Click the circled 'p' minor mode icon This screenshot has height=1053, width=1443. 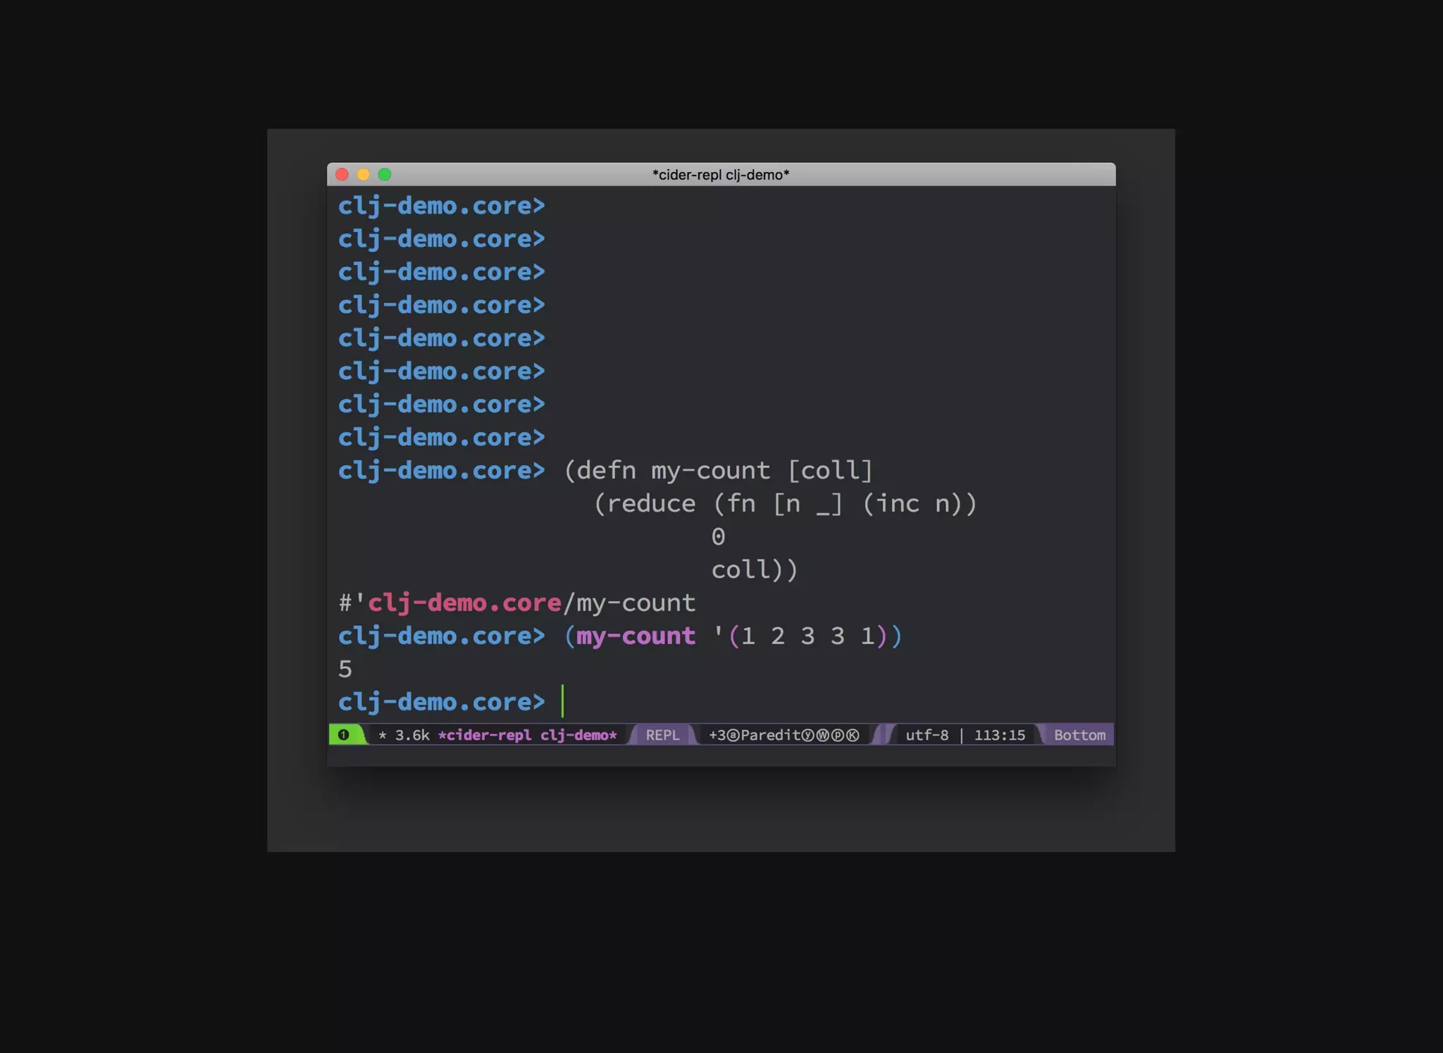tap(838, 735)
